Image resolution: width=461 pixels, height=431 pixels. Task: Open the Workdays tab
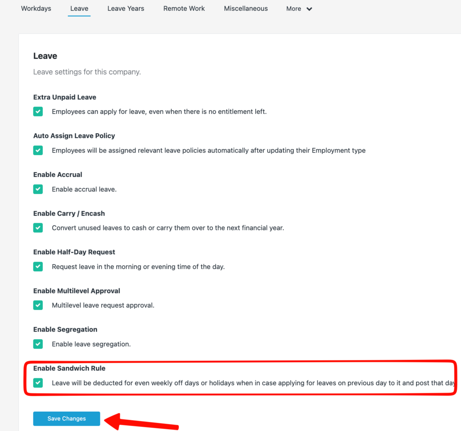[36, 9]
